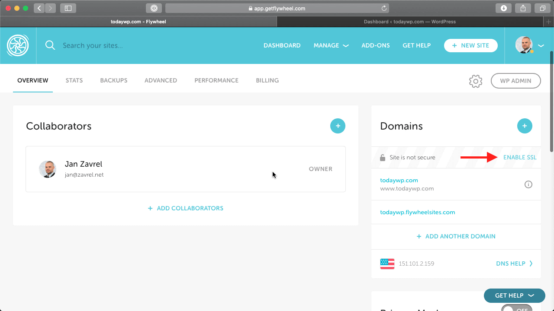Image resolution: width=554 pixels, height=311 pixels.
Task: Open the 1Password extension icon
Action: (x=154, y=8)
